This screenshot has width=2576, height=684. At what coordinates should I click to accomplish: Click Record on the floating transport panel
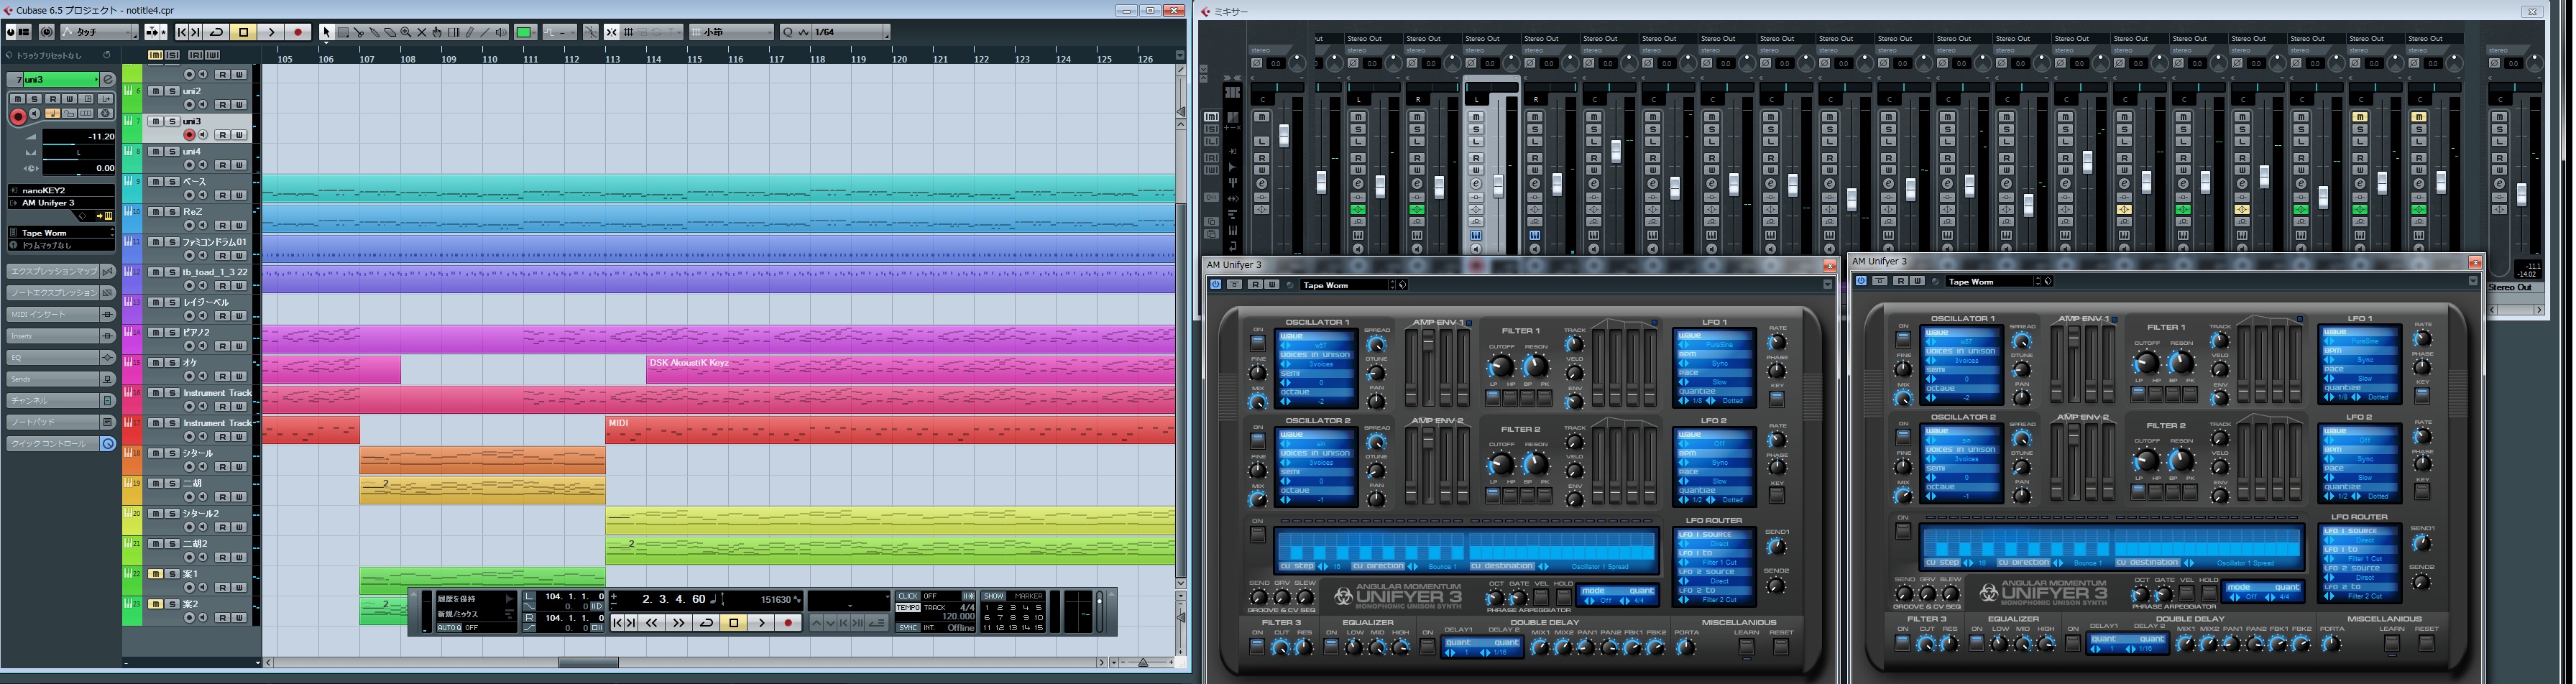[x=788, y=623]
